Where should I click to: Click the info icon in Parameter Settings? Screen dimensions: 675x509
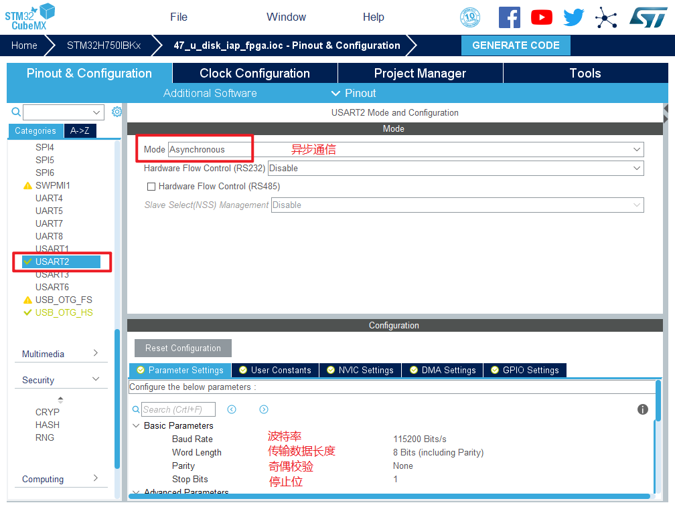(642, 409)
